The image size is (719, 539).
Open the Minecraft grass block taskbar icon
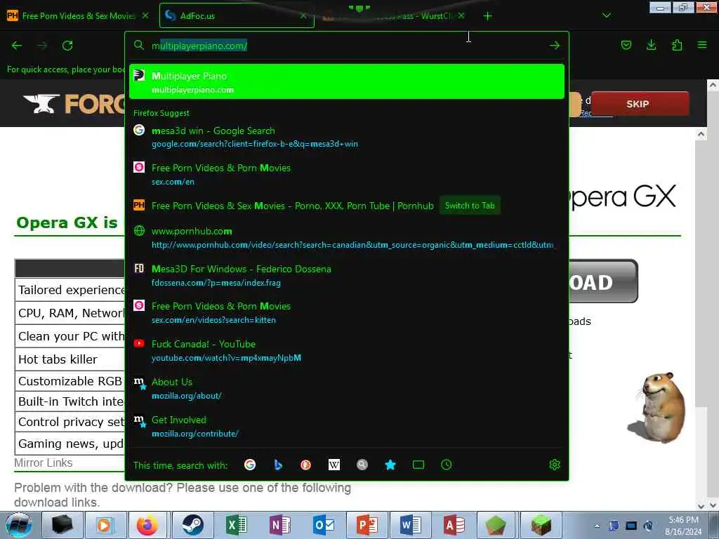coord(541,525)
